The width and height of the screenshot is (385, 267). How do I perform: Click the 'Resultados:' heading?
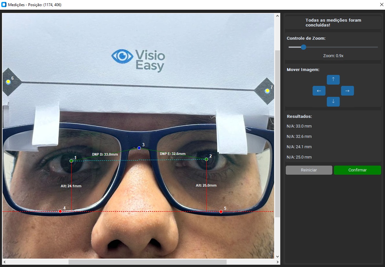point(299,117)
